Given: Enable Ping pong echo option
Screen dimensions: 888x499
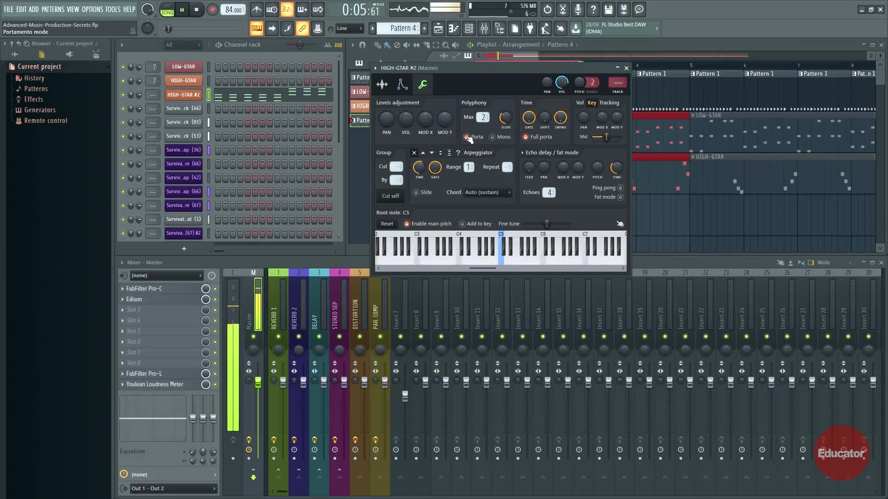Looking at the screenshot, I should [x=620, y=188].
